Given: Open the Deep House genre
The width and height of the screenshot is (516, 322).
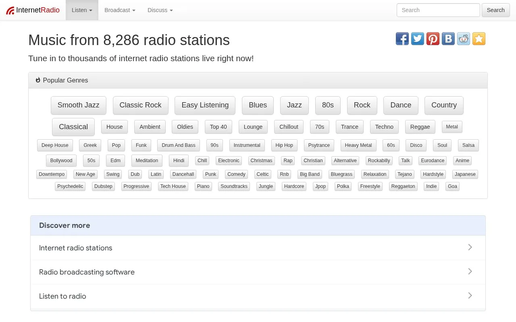Looking at the screenshot, I should 55,145.
